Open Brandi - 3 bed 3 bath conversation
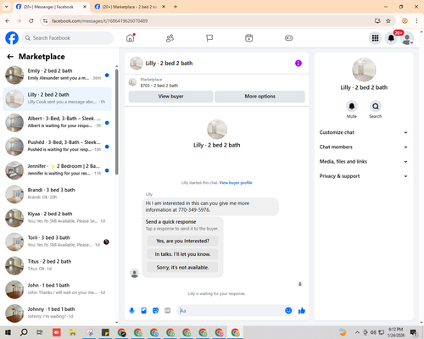Viewport: 424px width, 339px height. [57, 194]
